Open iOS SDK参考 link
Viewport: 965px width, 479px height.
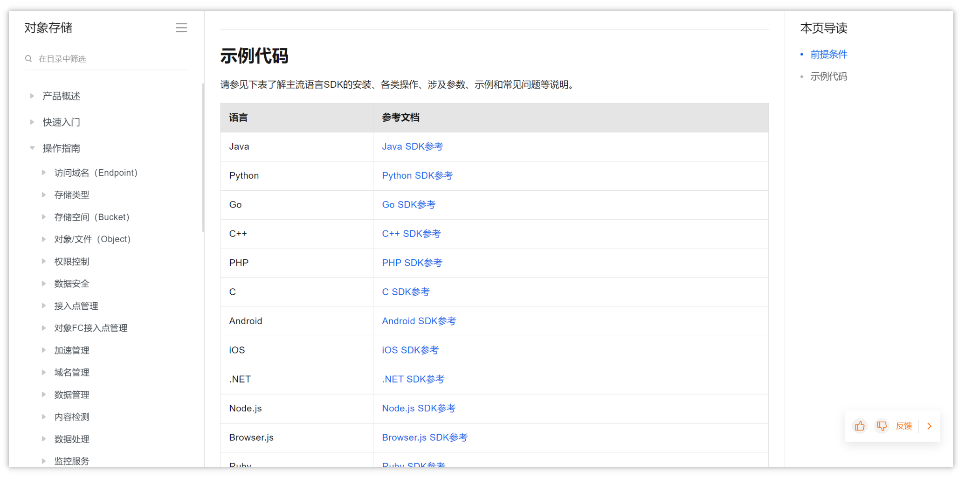click(x=410, y=350)
